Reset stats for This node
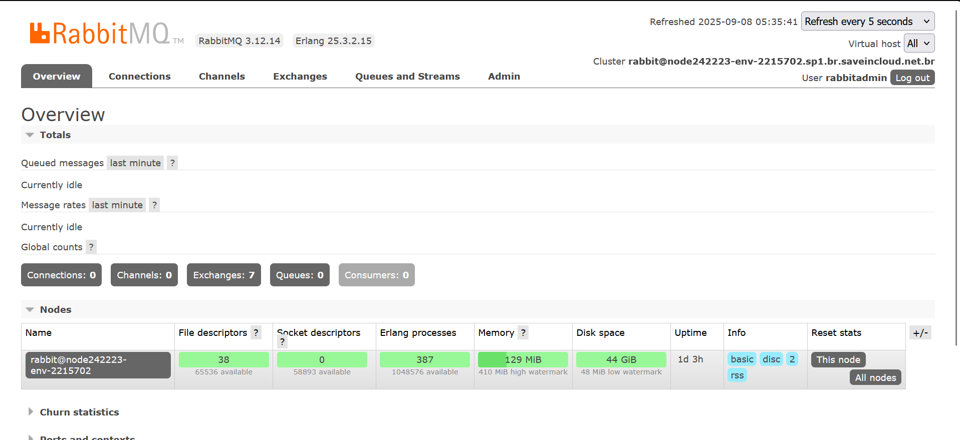This screenshot has height=440, width=960. [x=838, y=359]
